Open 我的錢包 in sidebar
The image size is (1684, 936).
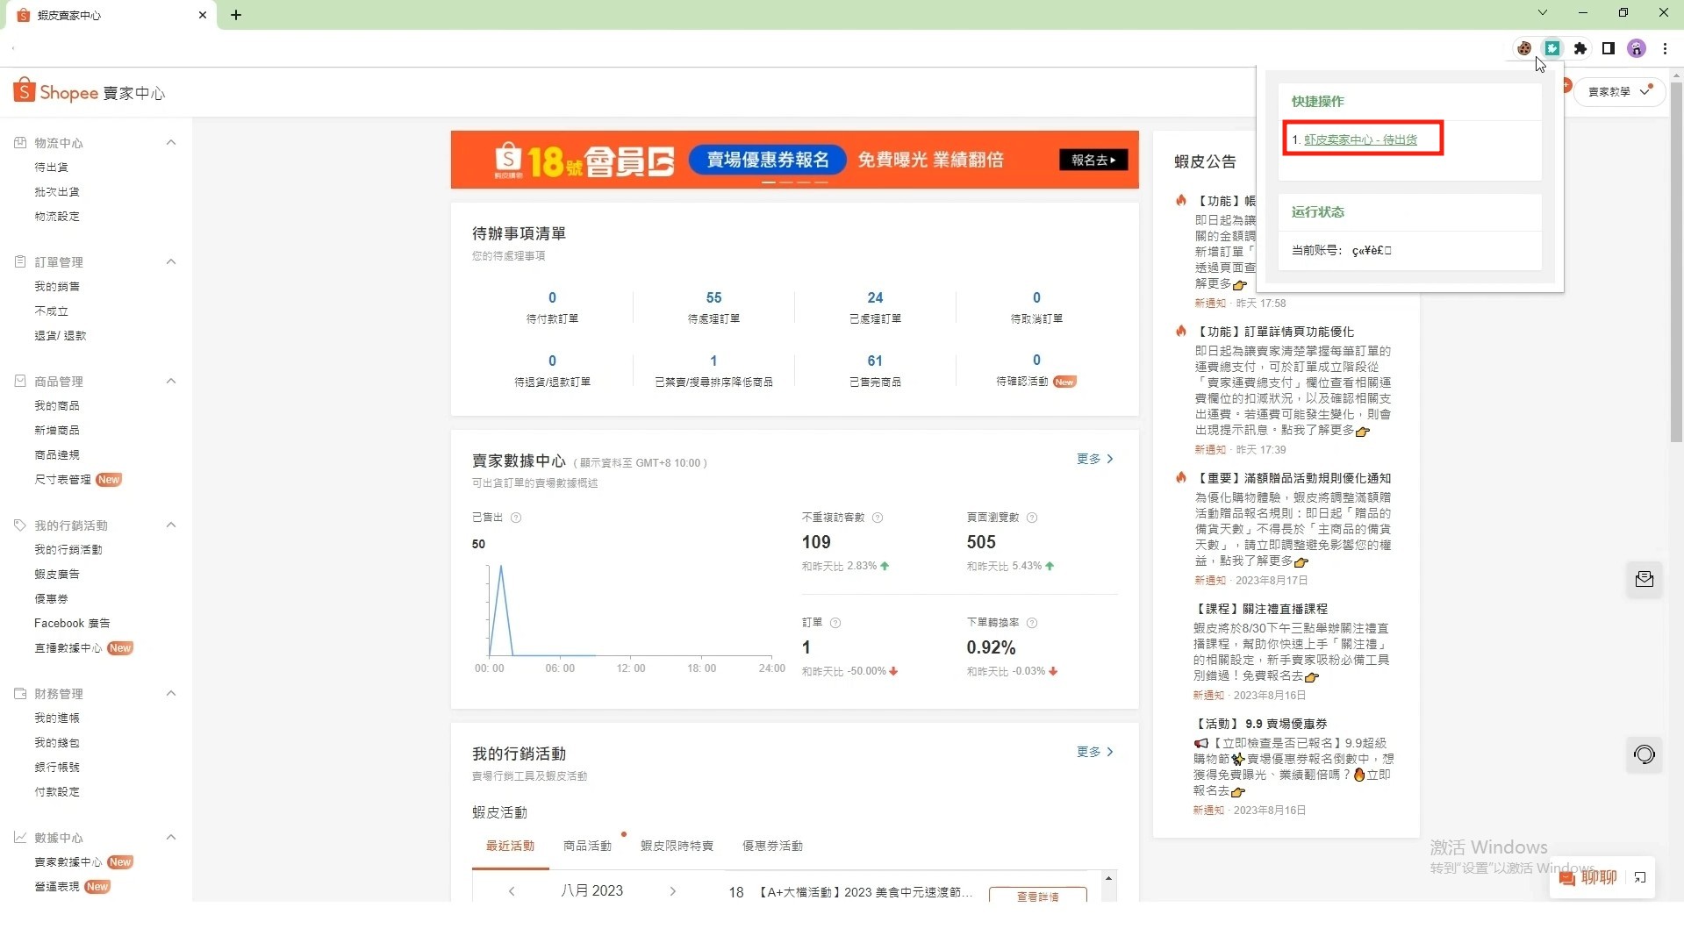(x=57, y=742)
